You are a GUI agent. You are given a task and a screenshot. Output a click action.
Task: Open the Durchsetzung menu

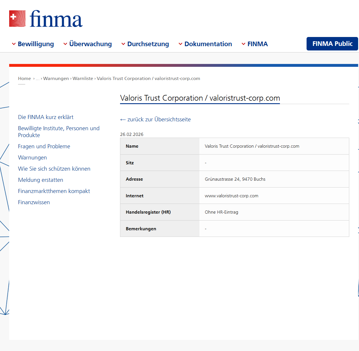(148, 44)
